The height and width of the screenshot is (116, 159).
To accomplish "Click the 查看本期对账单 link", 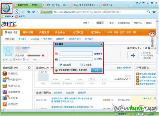I will click(124, 68).
